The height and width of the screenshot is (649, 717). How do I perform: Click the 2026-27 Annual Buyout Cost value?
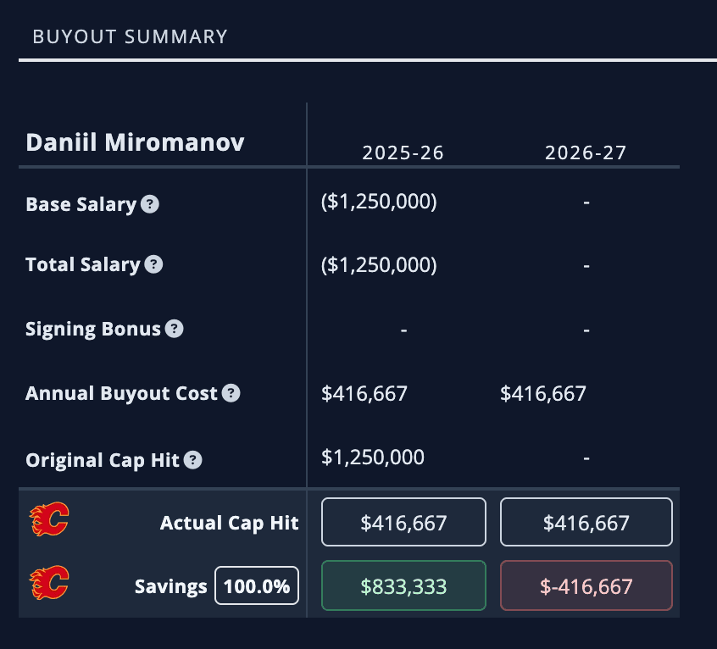pos(543,393)
